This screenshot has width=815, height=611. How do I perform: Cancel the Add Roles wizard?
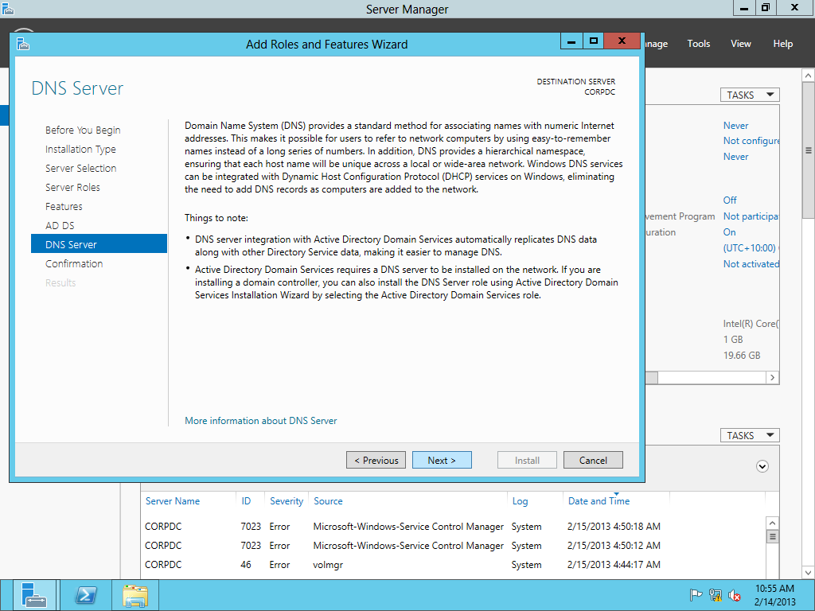click(x=593, y=460)
